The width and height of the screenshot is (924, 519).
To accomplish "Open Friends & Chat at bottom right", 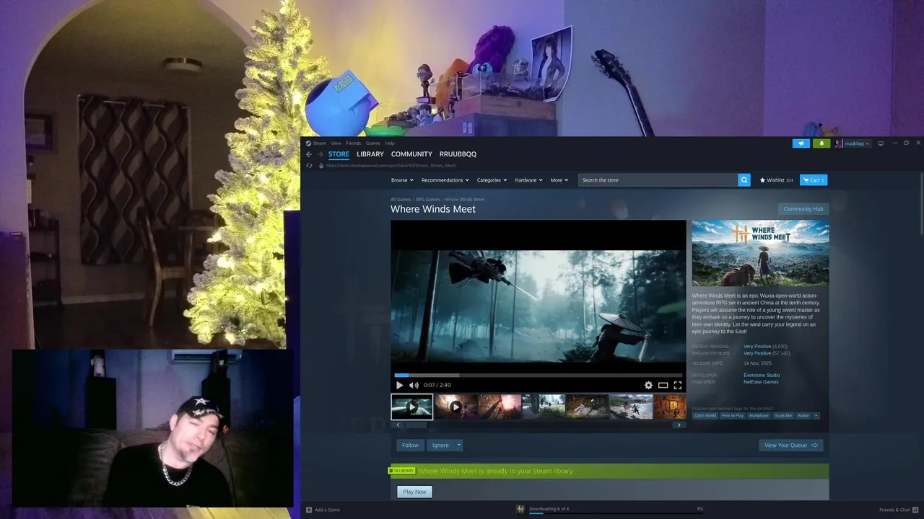I will (x=899, y=510).
